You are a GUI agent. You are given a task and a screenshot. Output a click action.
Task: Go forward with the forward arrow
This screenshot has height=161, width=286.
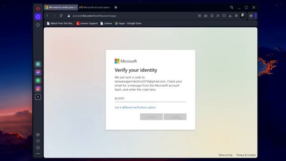[x=55, y=16]
